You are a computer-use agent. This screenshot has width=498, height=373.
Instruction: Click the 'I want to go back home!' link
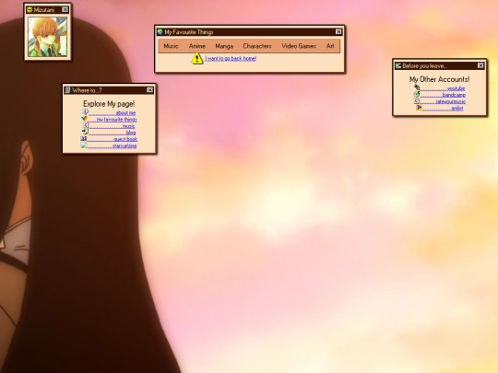(x=231, y=58)
